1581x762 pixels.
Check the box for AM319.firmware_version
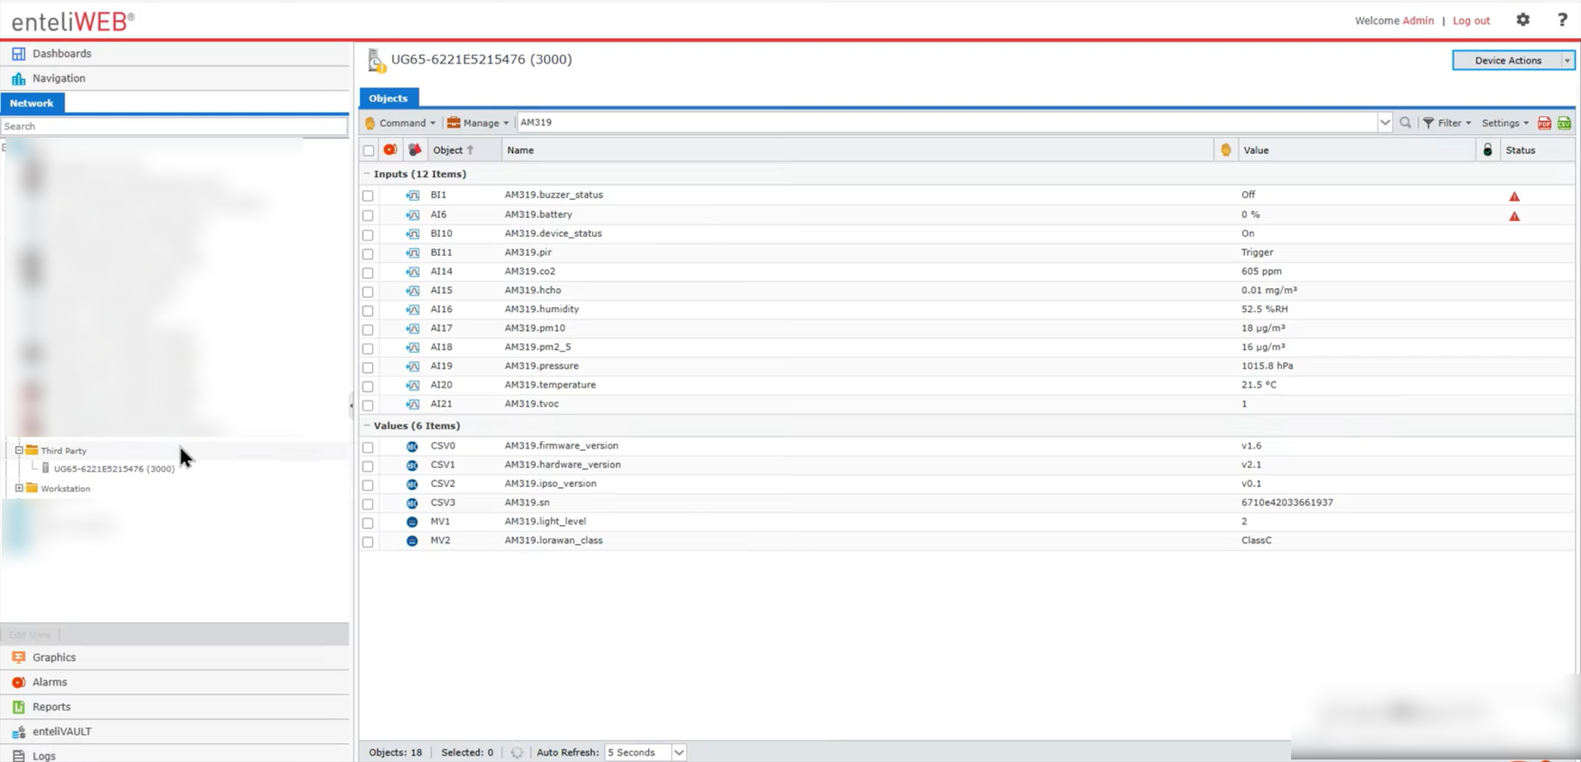pos(368,447)
